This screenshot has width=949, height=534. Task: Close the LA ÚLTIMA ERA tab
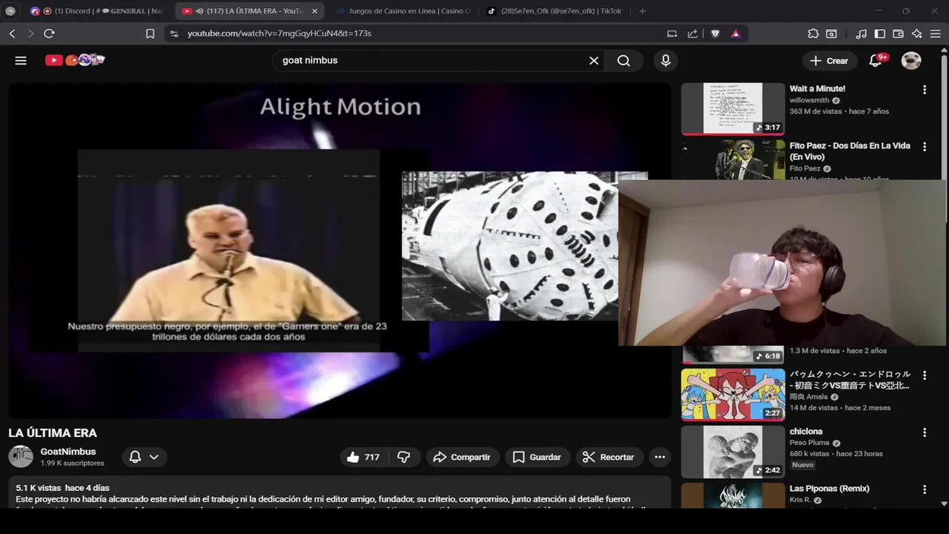314,11
